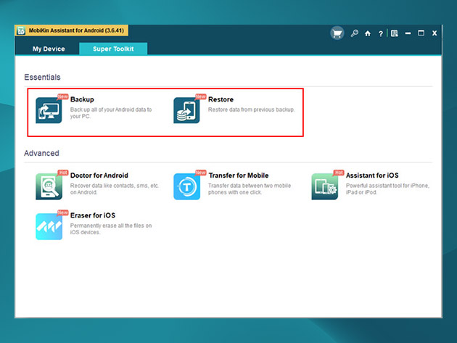Close the MobiKin window
457x343 pixels.
pos(435,33)
